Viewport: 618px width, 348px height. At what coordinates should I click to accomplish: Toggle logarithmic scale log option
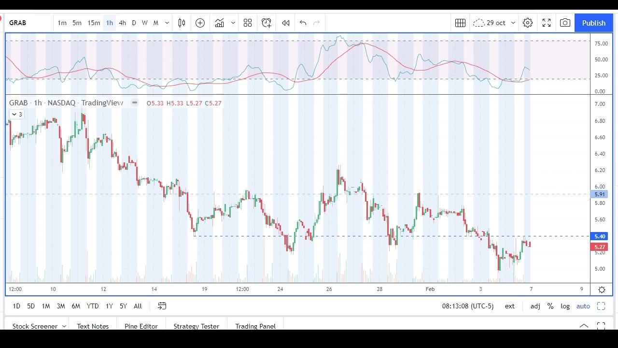click(565, 306)
